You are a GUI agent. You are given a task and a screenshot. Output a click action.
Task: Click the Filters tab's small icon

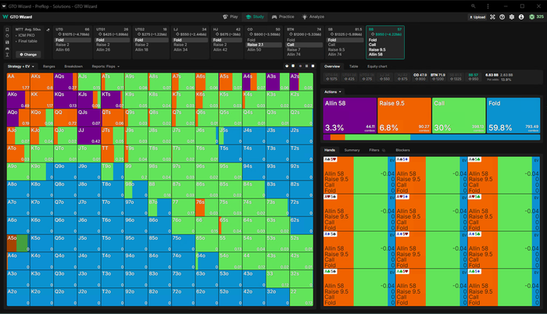click(x=384, y=150)
